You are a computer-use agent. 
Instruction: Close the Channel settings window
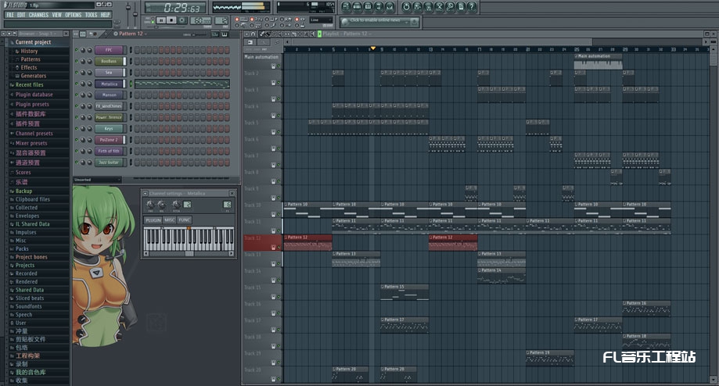(x=232, y=194)
